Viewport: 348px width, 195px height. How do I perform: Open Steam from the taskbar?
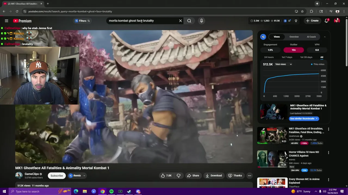(x=129, y=191)
